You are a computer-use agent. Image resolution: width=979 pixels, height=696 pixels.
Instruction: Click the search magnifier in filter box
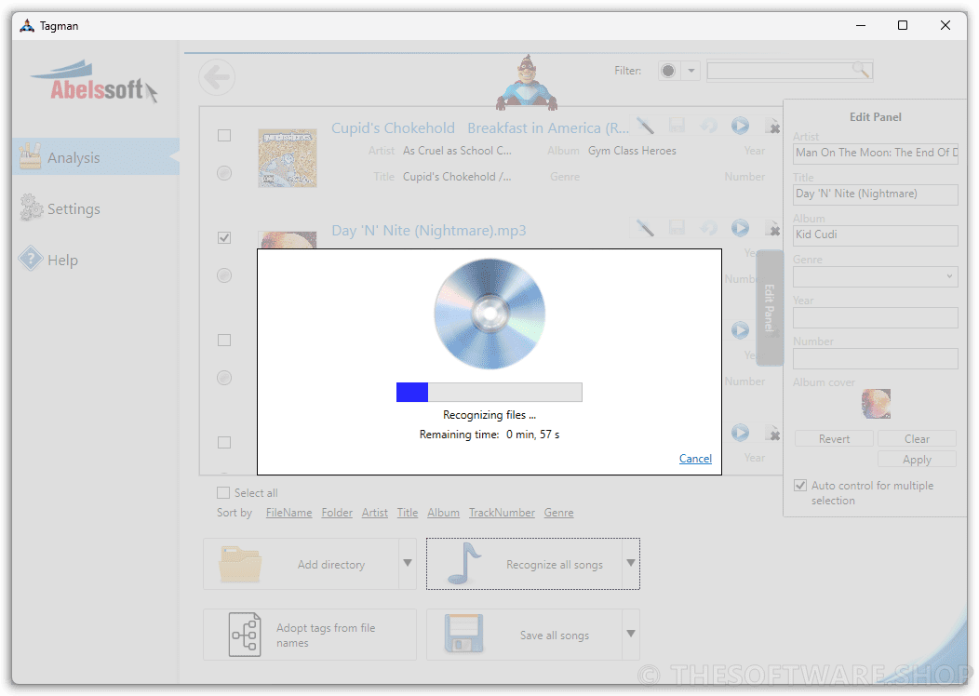click(x=861, y=70)
